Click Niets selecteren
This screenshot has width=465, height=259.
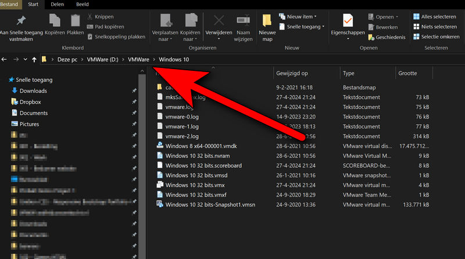(435, 27)
